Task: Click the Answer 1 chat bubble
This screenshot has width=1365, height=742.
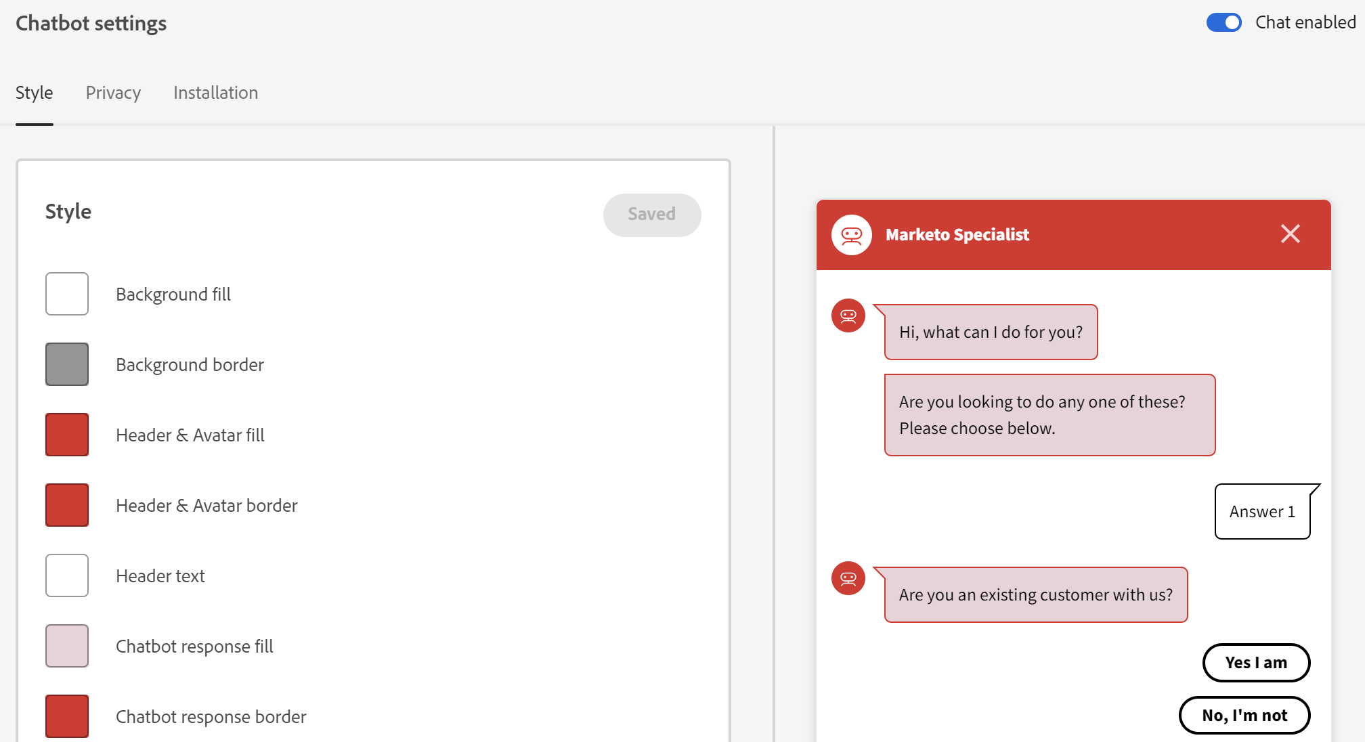Action: [1262, 512]
